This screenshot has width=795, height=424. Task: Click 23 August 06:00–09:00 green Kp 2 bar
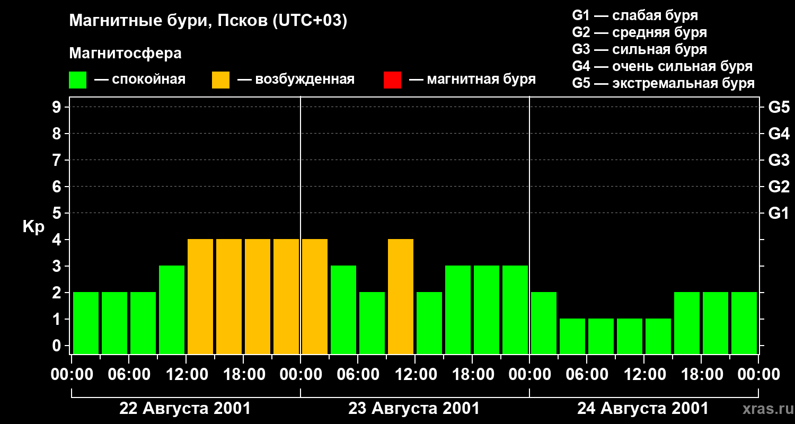372,323
